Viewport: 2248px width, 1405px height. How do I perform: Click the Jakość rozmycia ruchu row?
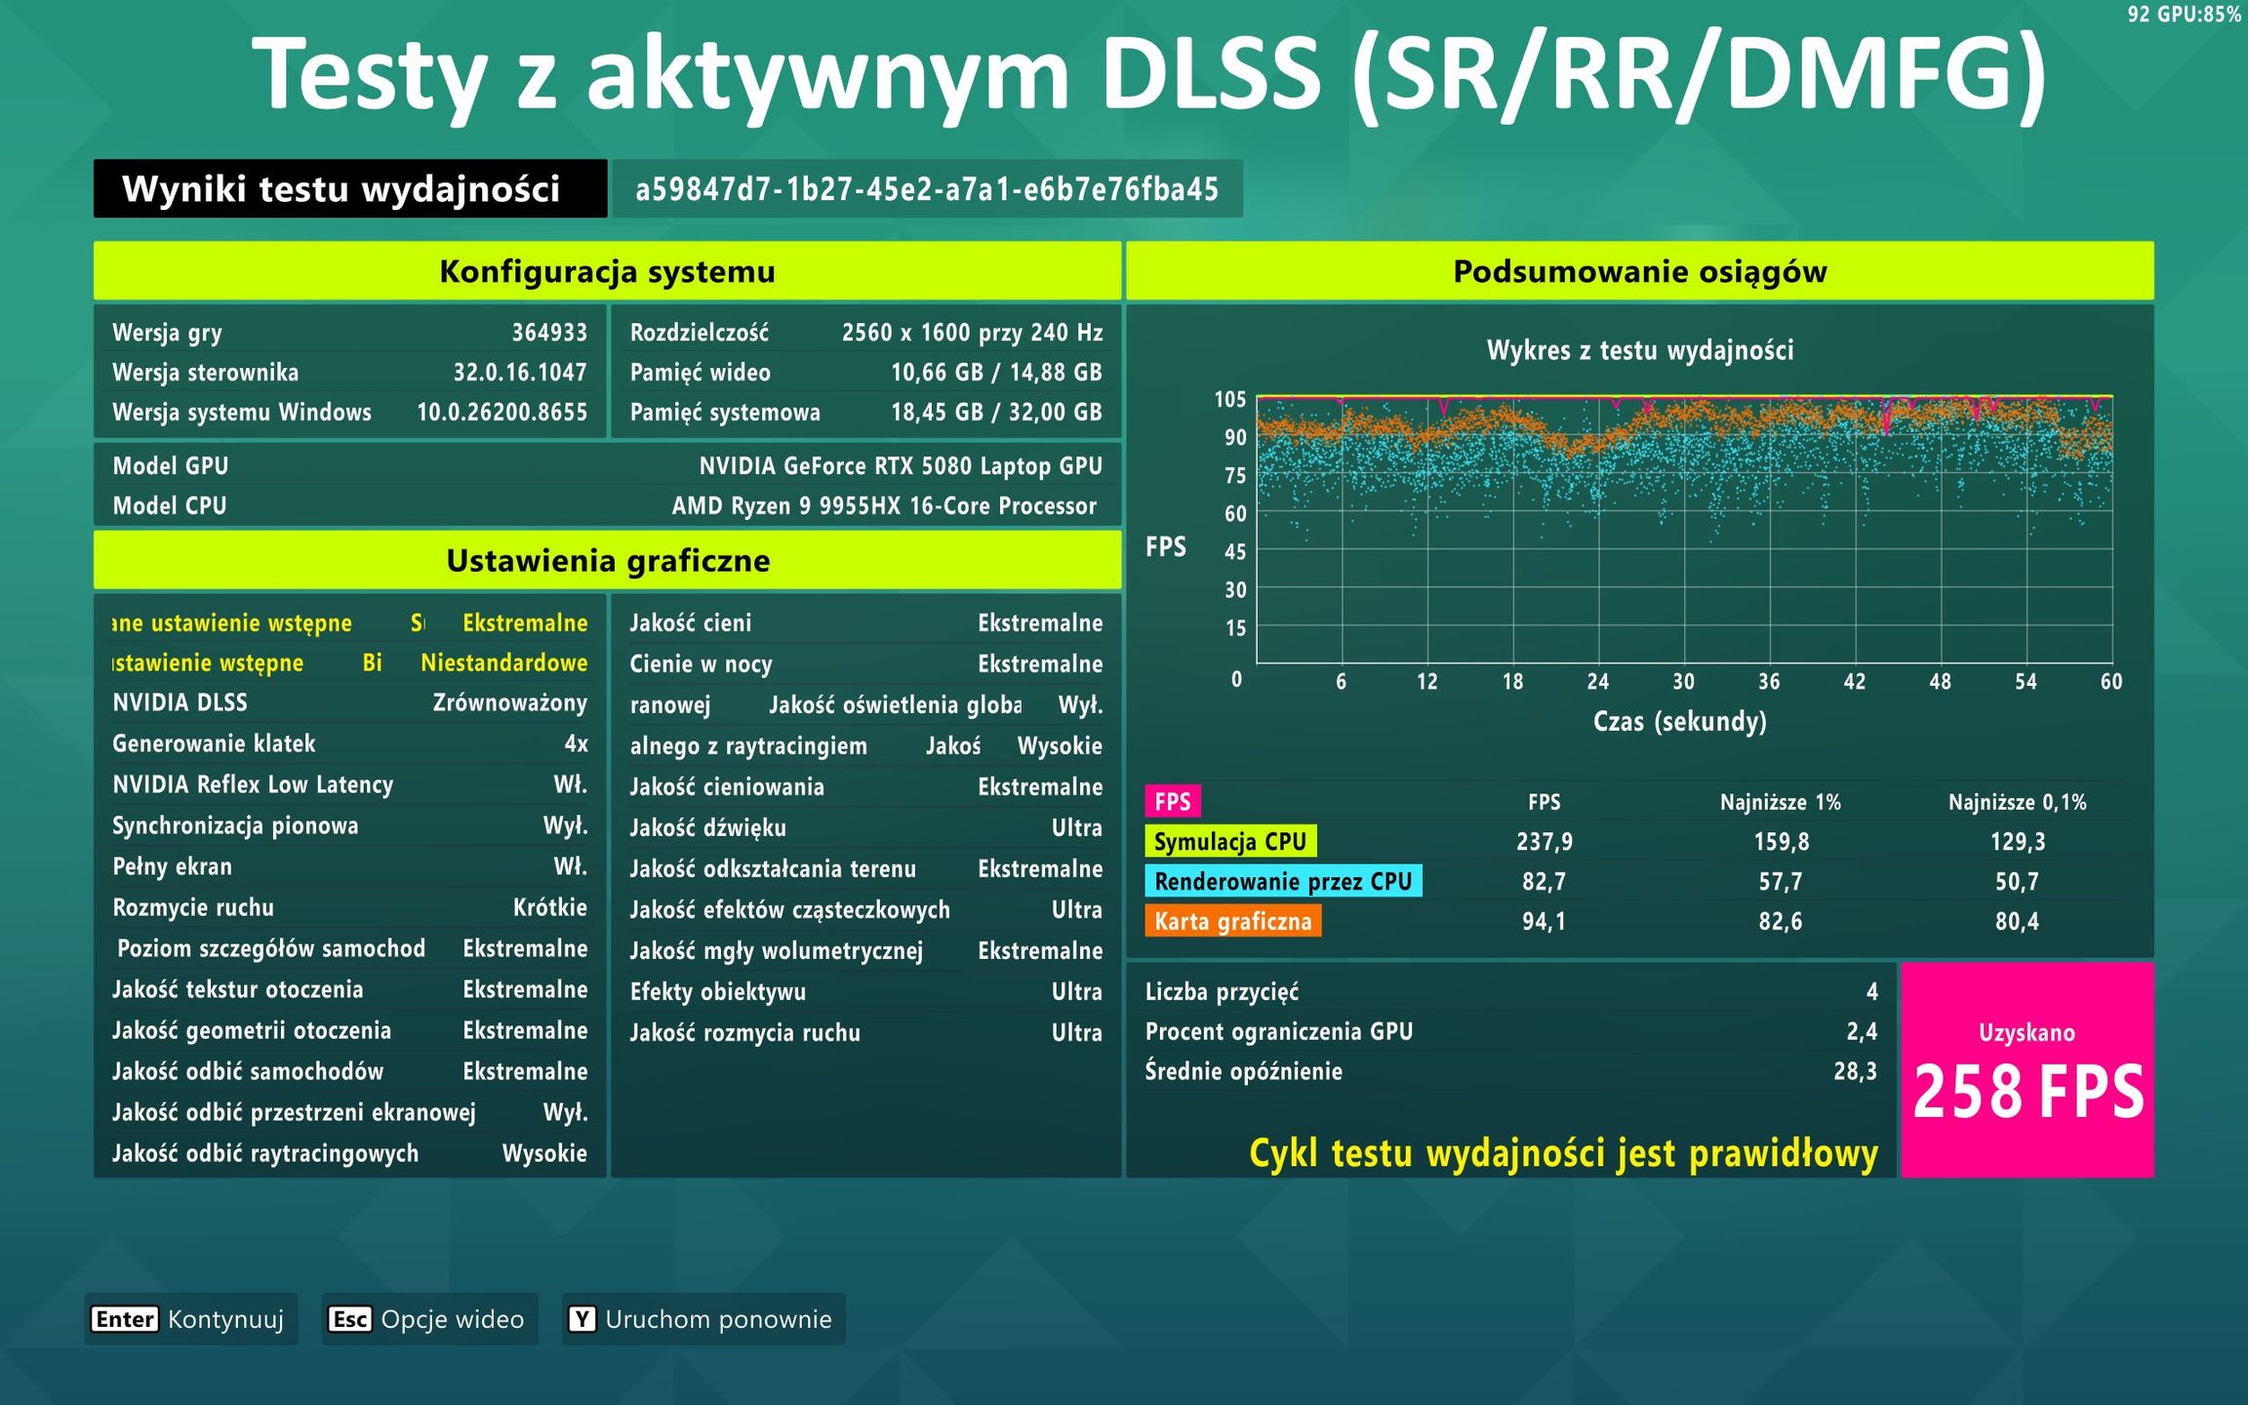(866, 1032)
